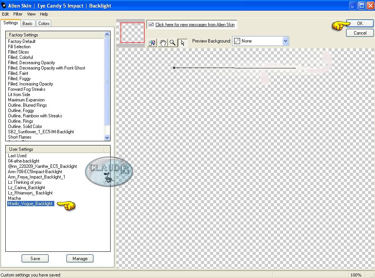Click the 100% zoom level in status bar
This screenshot has width=375, height=278.
click(x=356, y=275)
